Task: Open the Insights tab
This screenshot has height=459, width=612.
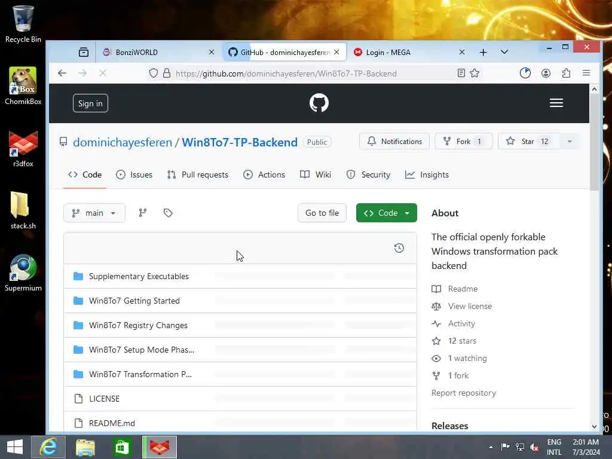Action: (427, 175)
